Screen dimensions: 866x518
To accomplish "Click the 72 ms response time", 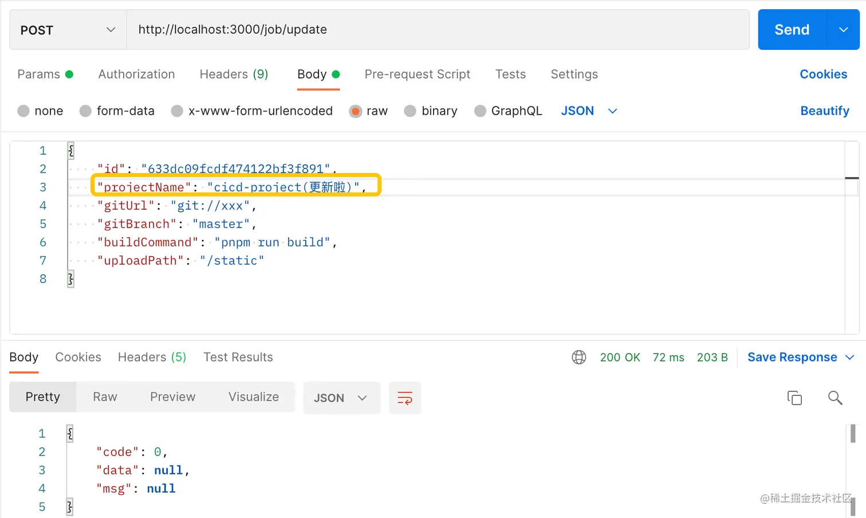I will (x=668, y=358).
